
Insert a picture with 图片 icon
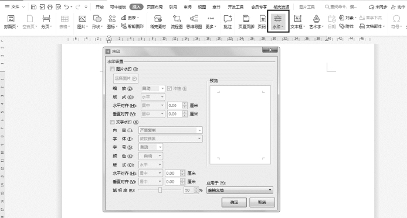click(82, 22)
